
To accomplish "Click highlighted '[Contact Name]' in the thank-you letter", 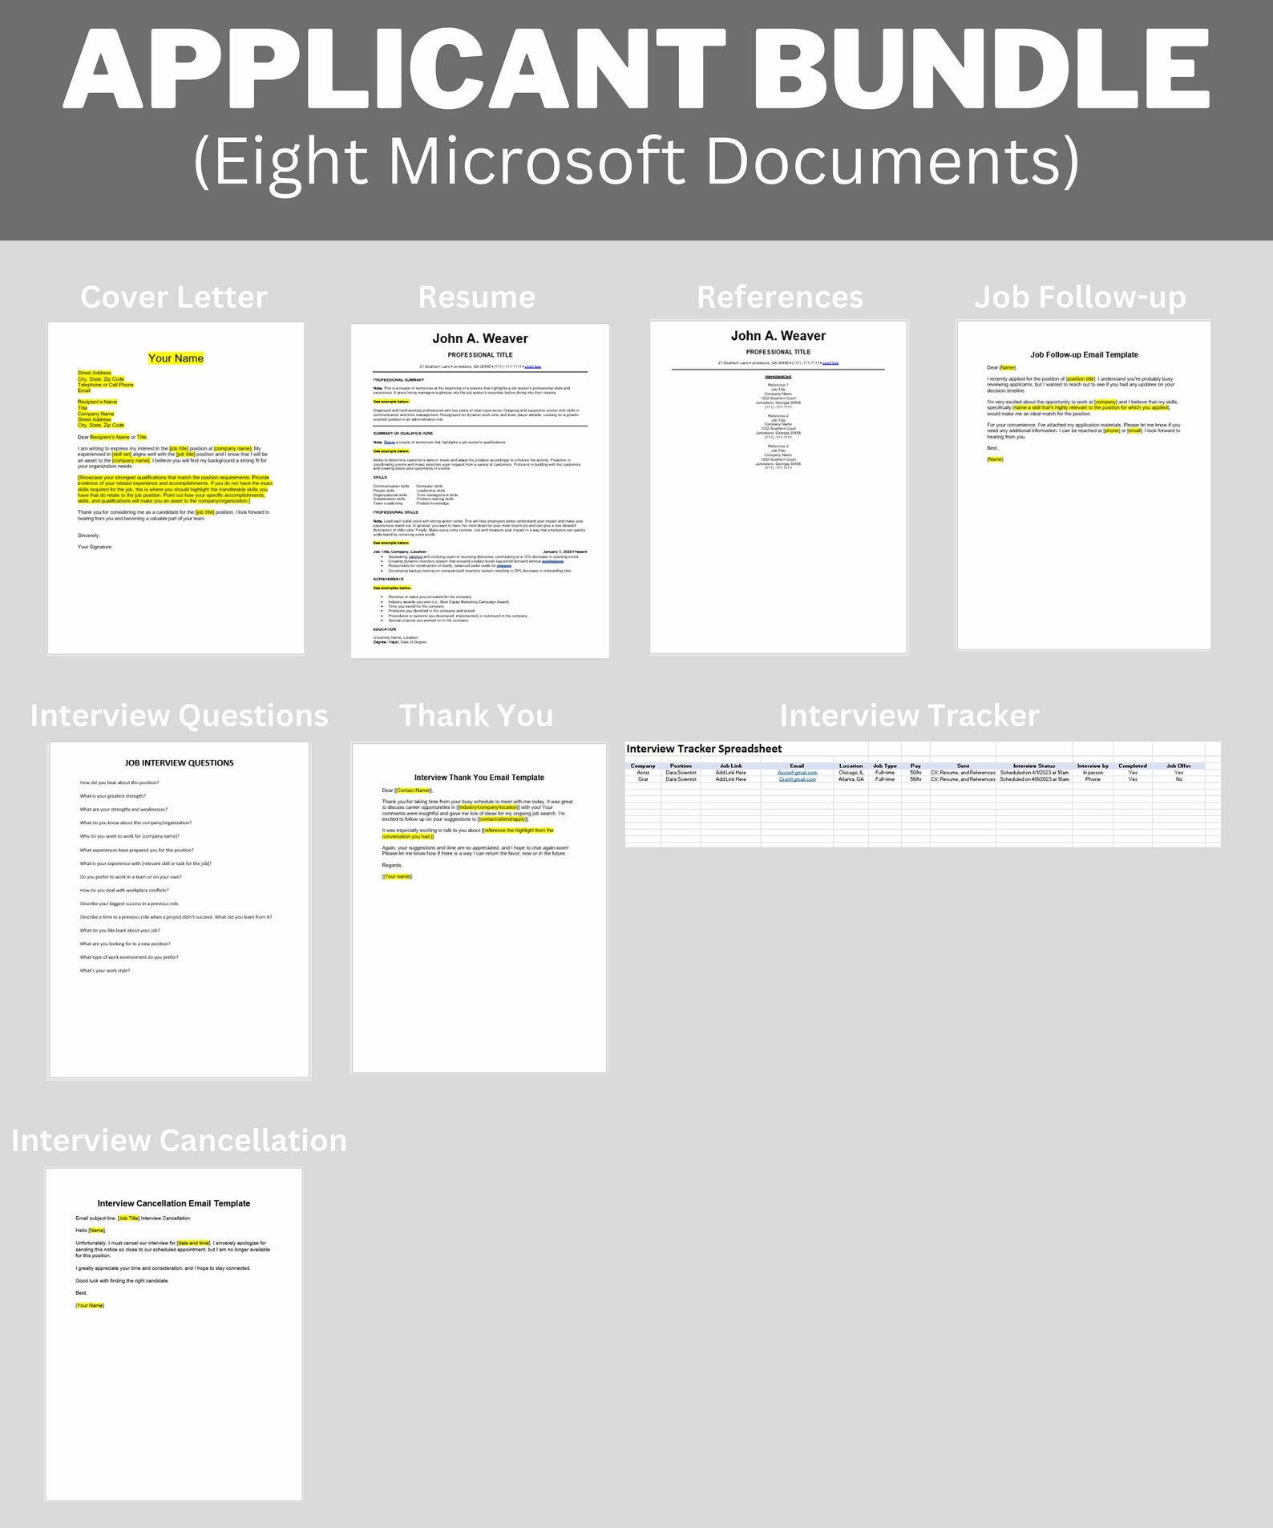I will click(412, 790).
